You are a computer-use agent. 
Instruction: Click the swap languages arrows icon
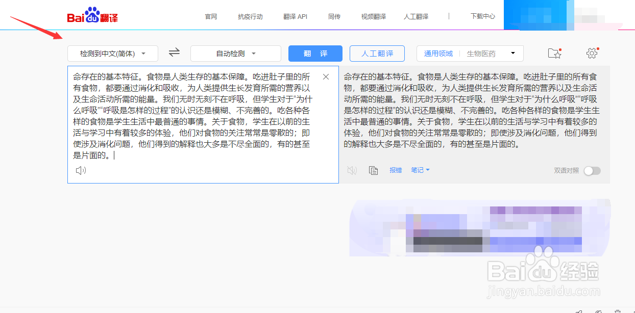pos(174,53)
